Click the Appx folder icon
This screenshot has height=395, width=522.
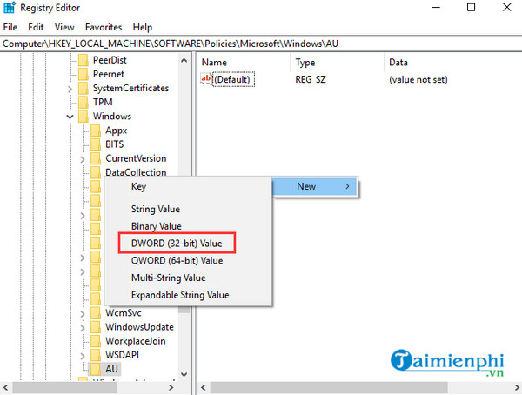[x=96, y=131]
